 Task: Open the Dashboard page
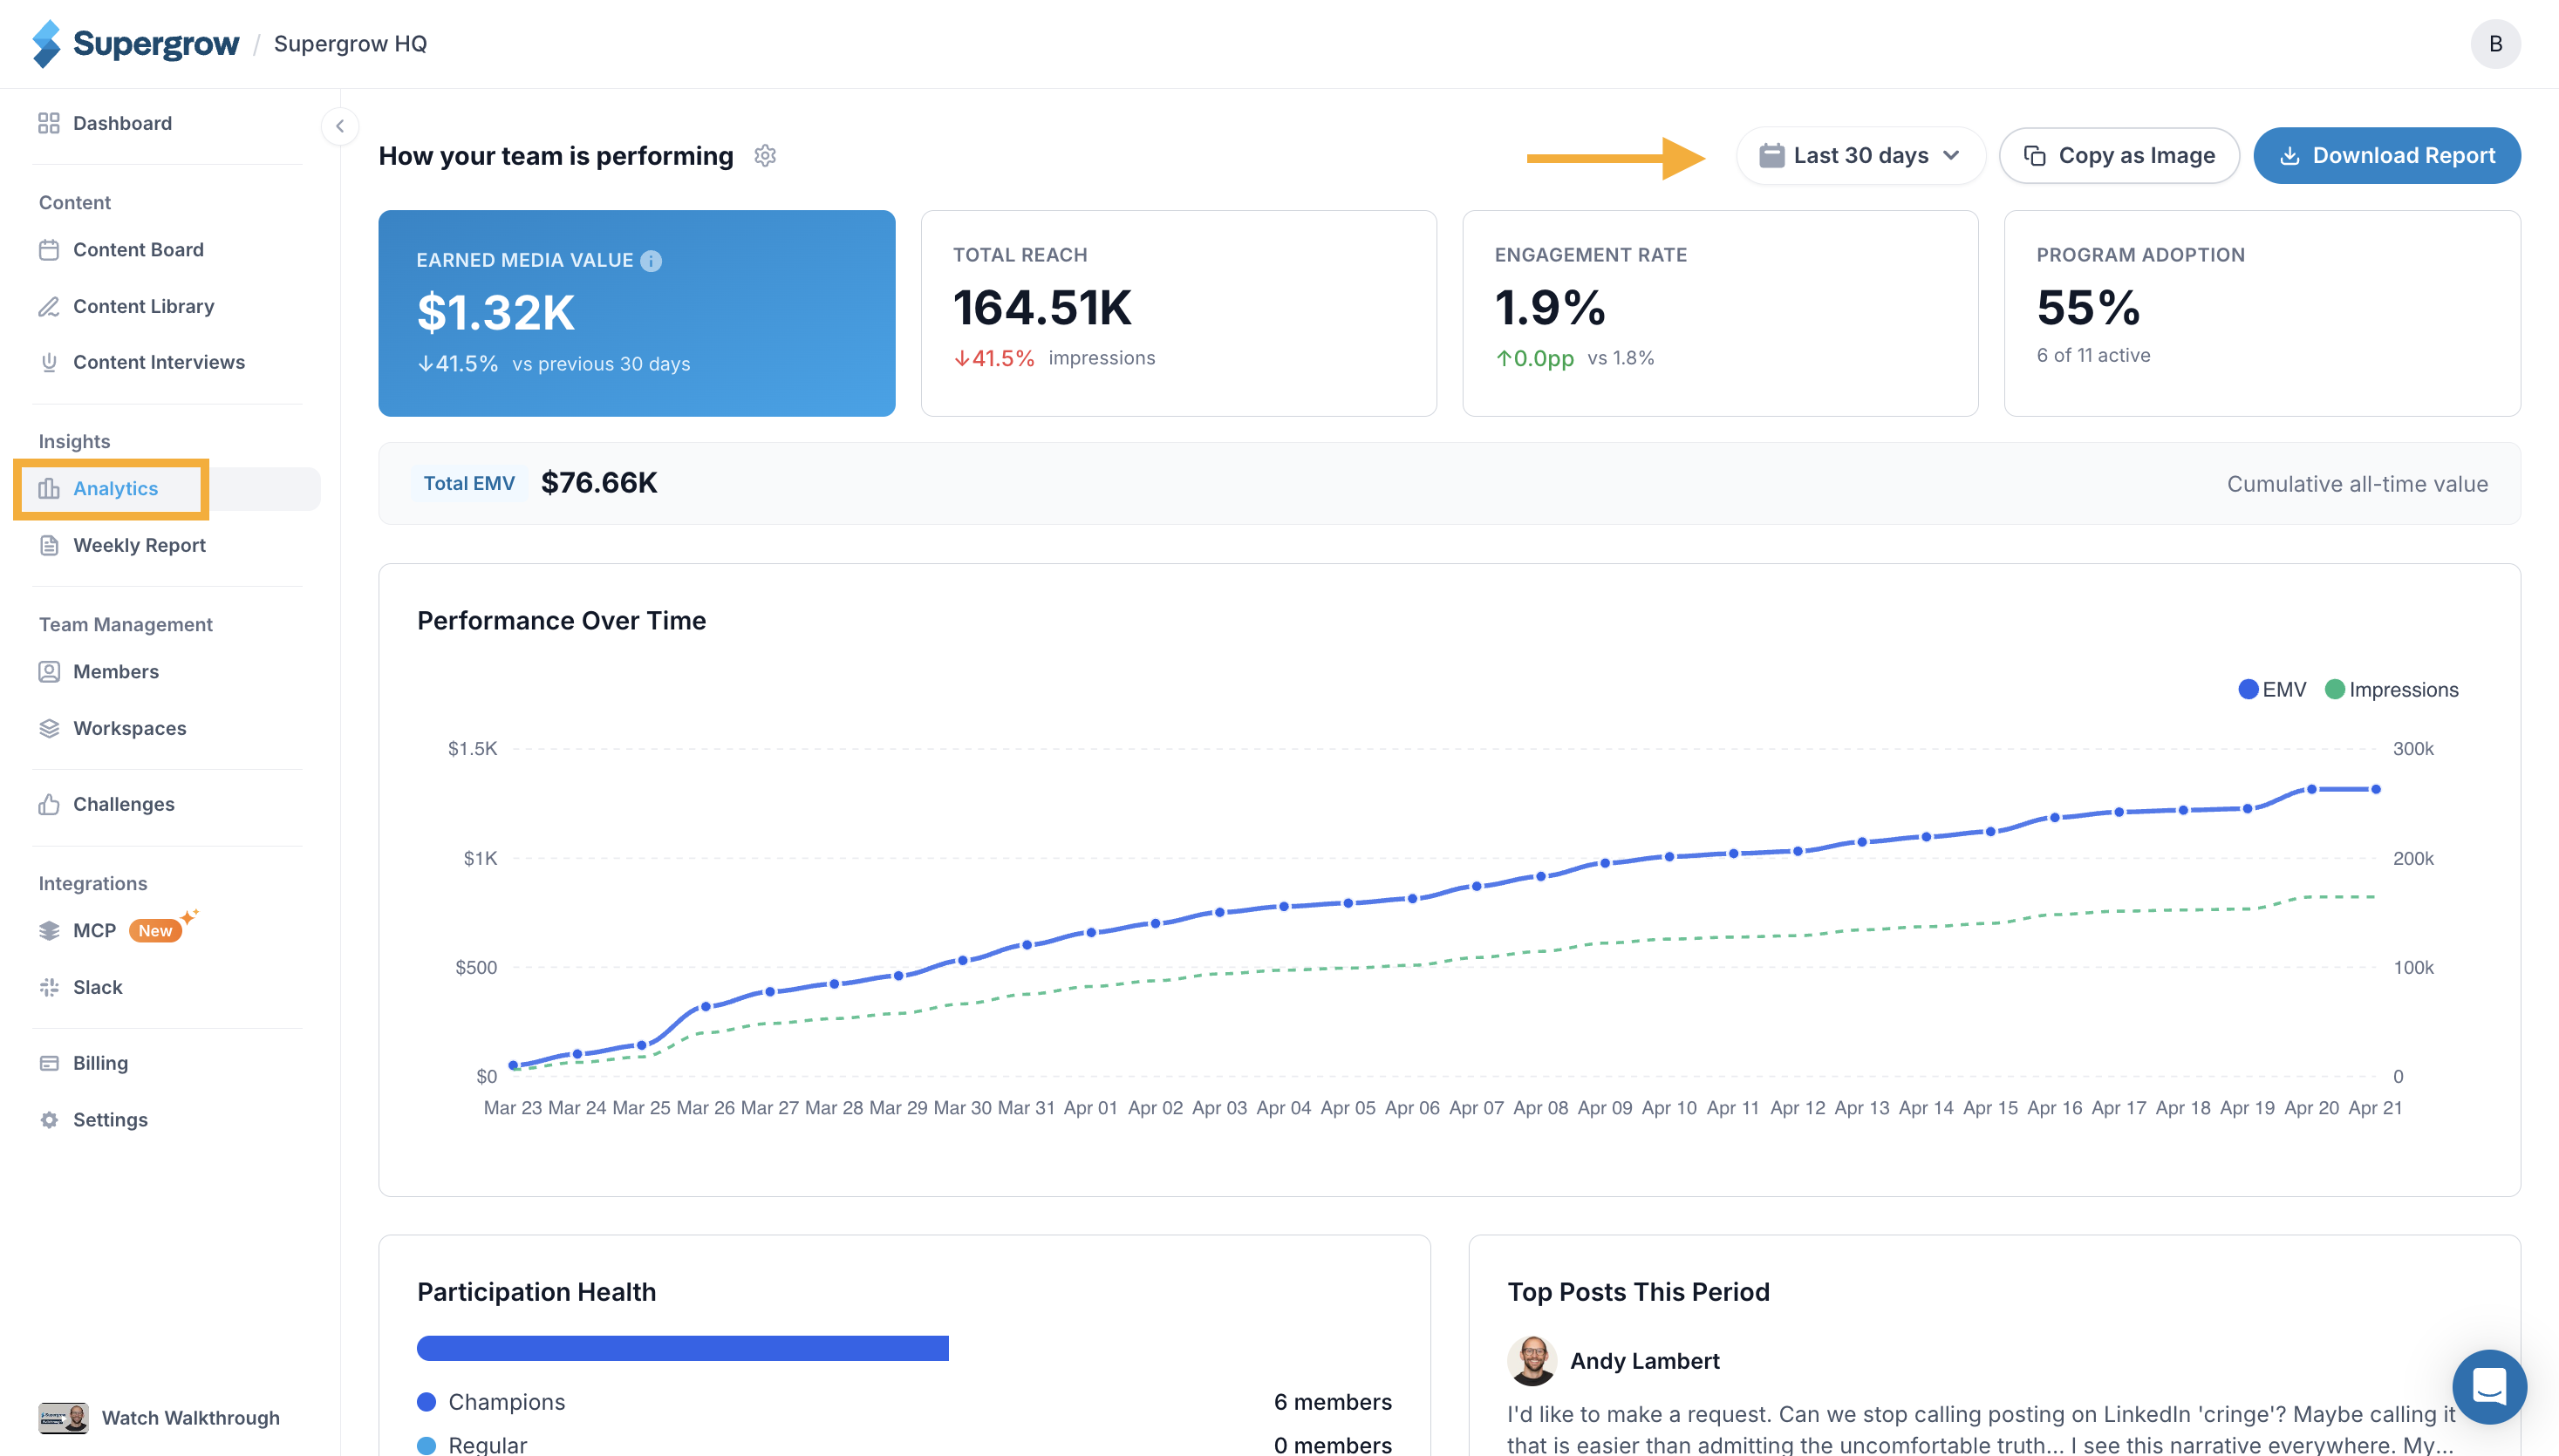coord(122,123)
